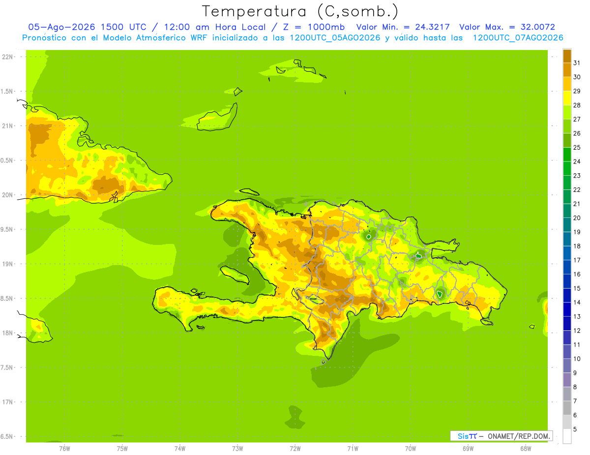Click the latitude label 21N

coord(8,126)
